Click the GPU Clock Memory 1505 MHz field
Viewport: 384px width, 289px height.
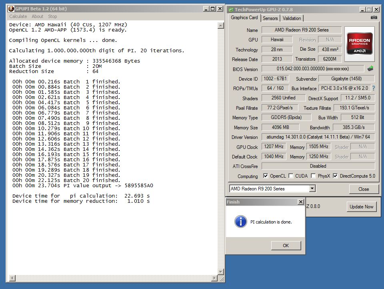[318, 146]
